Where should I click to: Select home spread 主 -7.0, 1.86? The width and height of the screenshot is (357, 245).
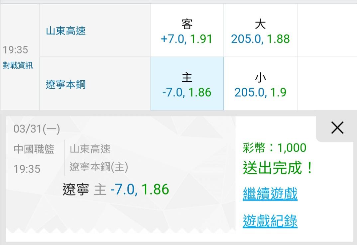coord(187,84)
